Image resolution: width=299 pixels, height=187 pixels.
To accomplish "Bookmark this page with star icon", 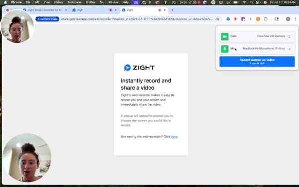I will tap(218, 19).
